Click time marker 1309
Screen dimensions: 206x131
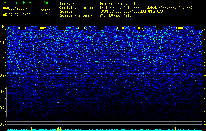coord(179,28)
